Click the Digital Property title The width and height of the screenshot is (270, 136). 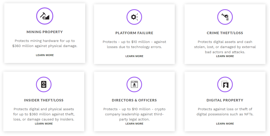(x=225, y=100)
